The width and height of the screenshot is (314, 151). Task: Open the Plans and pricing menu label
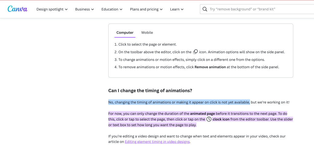point(144,9)
